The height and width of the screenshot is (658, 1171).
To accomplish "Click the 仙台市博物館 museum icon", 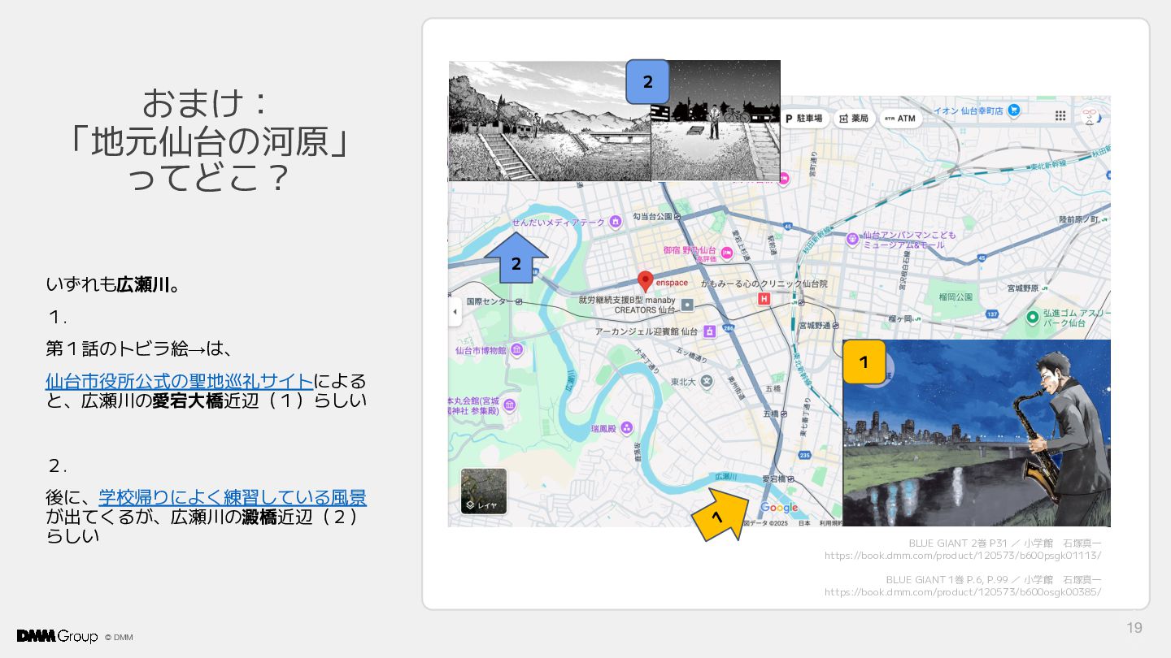I will coord(516,350).
